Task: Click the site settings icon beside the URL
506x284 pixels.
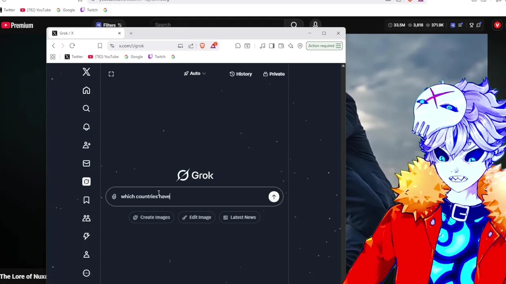Action: [112, 46]
